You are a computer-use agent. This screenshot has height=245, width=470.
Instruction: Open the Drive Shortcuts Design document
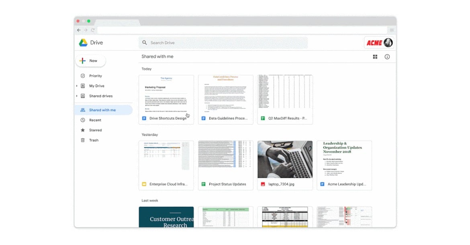(x=166, y=99)
